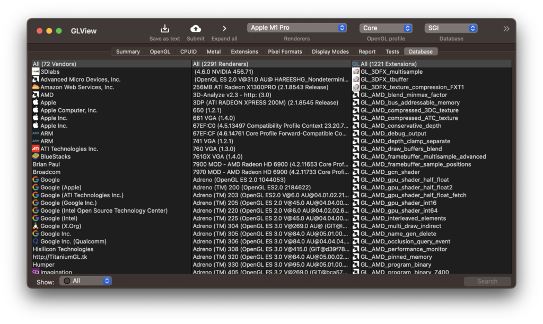
Task: Click the ATI Technologies red logo icon
Action: coord(36,149)
